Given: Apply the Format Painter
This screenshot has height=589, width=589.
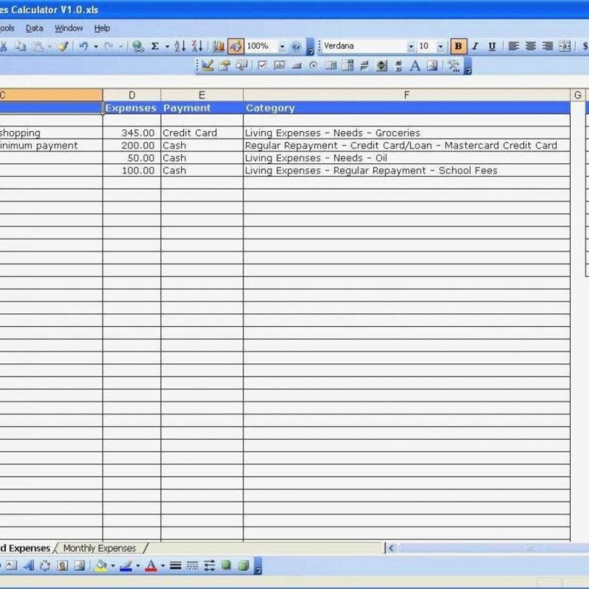Looking at the screenshot, I should pyautogui.click(x=63, y=45).
